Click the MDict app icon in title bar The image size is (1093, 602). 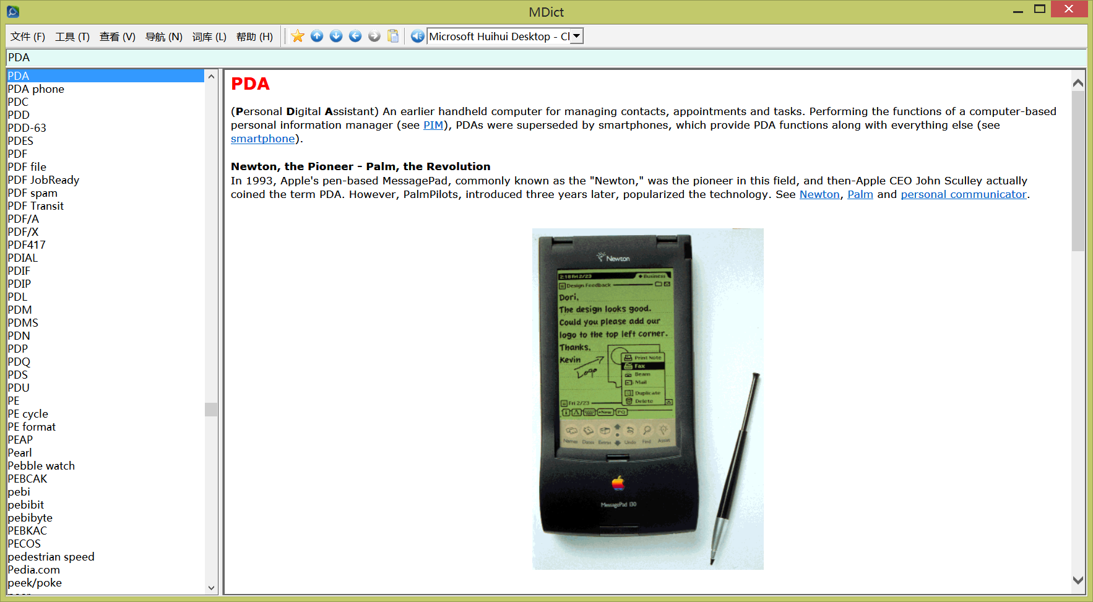point(13,11)
